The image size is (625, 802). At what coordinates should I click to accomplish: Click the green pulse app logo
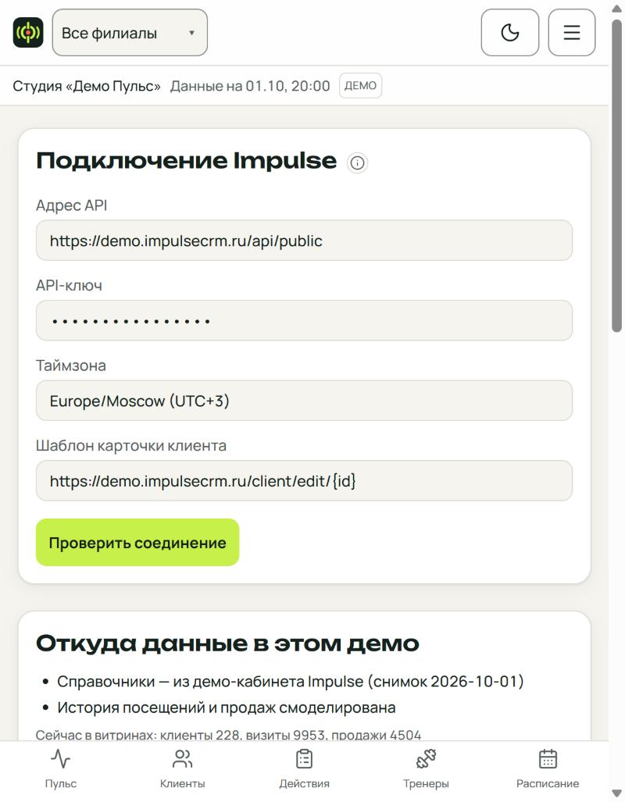[28, 32]
